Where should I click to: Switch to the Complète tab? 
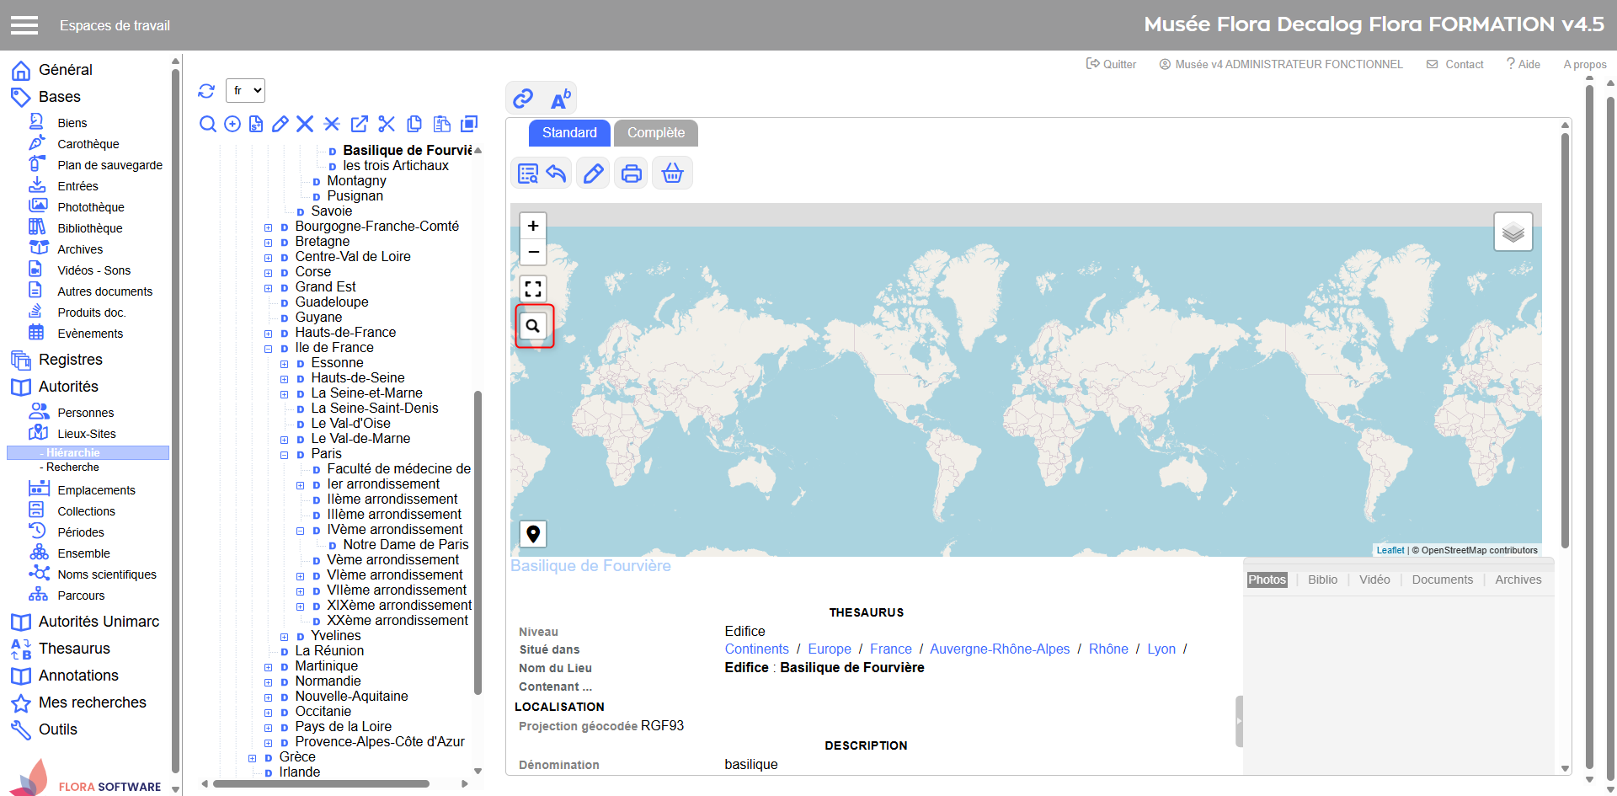655,133
